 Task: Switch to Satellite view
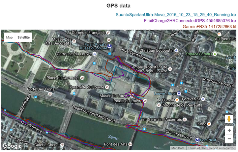coord(24,38)
